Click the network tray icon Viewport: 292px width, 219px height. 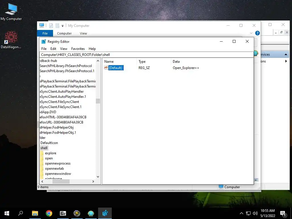[248, 213]
